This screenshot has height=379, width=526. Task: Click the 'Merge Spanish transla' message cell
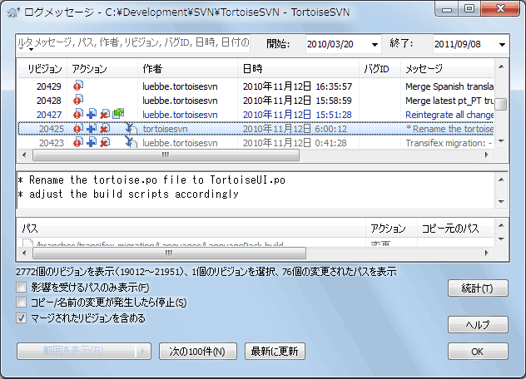click(449, 86)
